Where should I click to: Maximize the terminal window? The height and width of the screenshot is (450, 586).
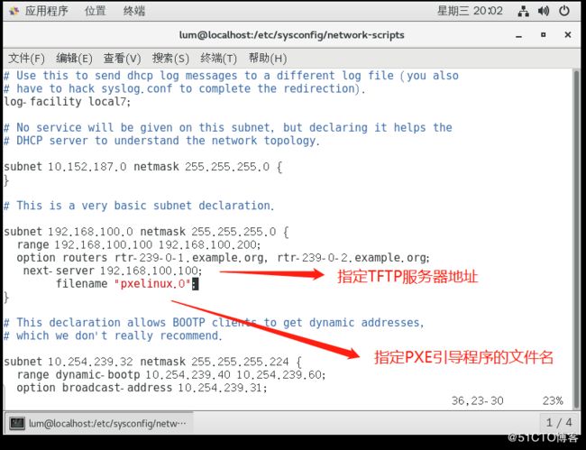tap(544, 35)
